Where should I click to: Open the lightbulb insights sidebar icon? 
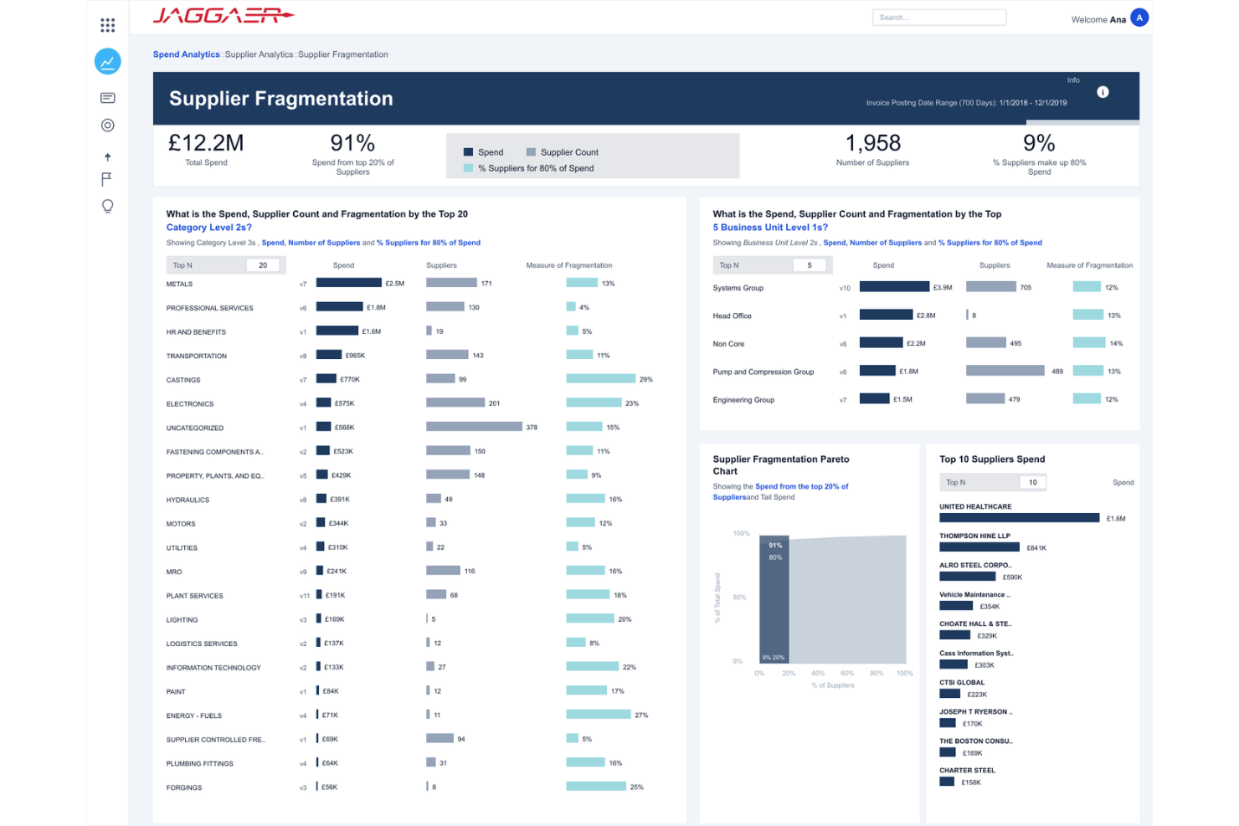(x=107, y=207)
